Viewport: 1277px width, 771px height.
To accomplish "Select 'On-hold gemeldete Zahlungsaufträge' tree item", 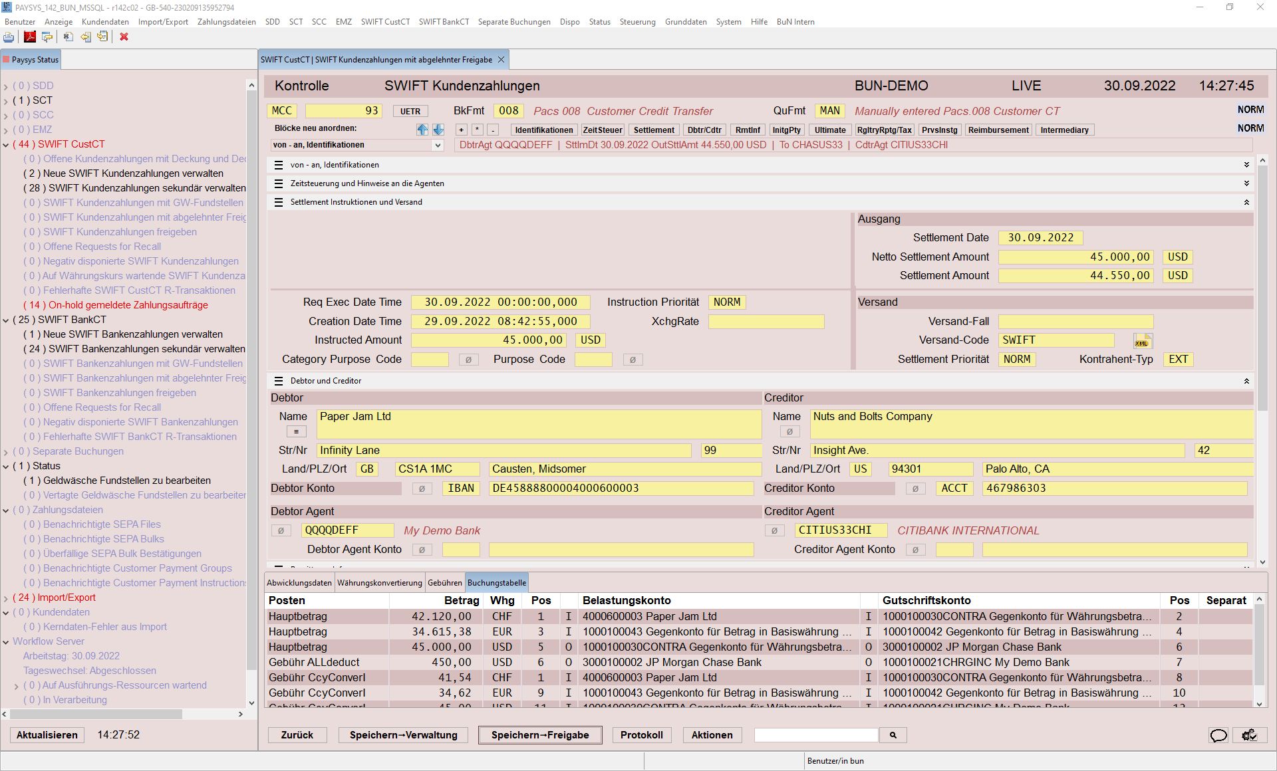I will [x=115, y=305].
